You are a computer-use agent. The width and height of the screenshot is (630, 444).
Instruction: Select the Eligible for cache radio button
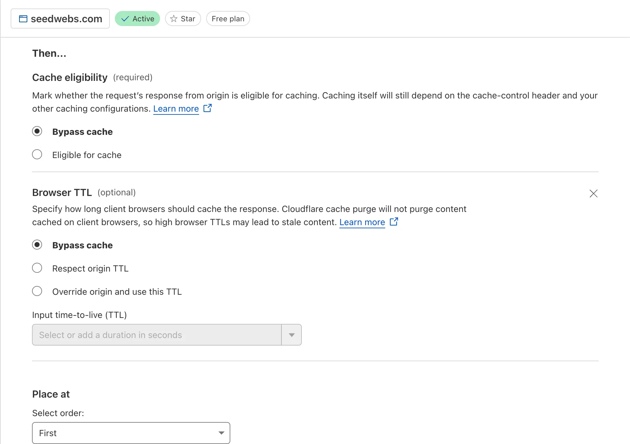point(37,155)
